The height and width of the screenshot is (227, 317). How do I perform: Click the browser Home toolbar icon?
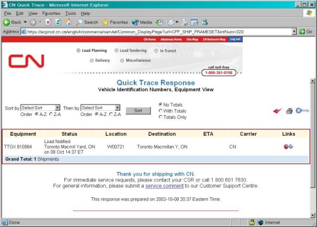pyautogui.click(x=68, y=22)
